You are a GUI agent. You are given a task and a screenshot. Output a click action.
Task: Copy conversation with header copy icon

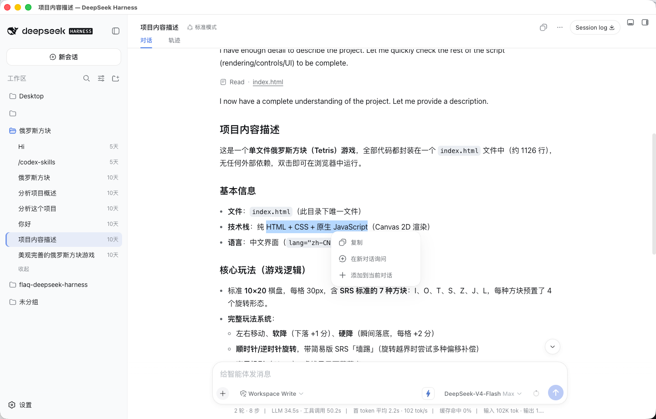pos(543,27)
